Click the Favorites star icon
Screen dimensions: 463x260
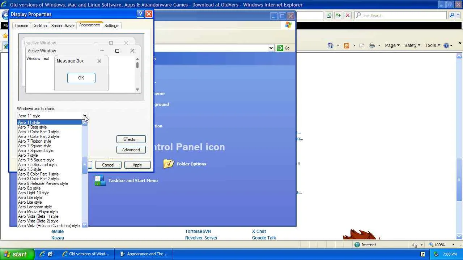tap(5, 36)
